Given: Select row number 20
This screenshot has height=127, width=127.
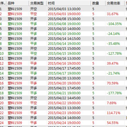Looking at the screenshot, I should (x=2, y=103).
